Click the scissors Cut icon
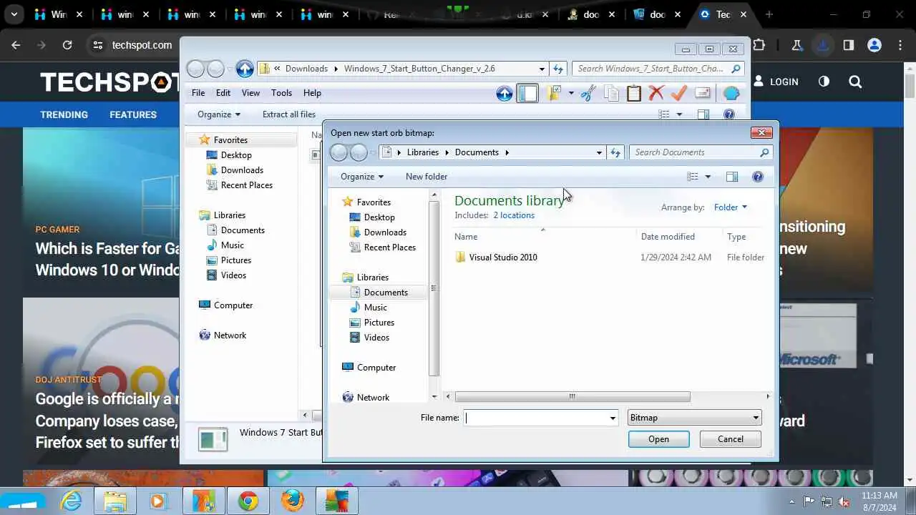 tap(588, 94)
